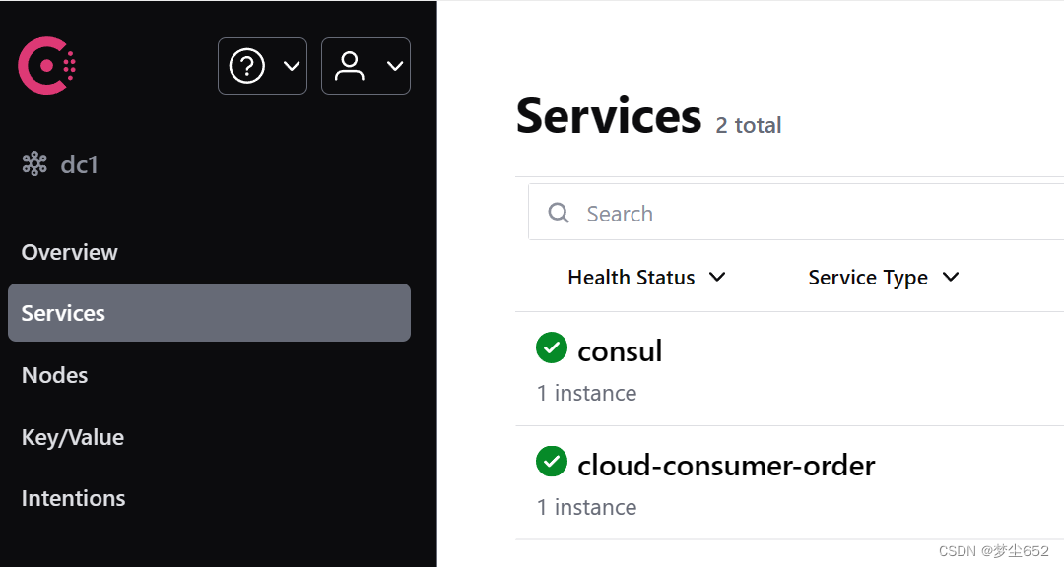Image resolution: width=1064 pixels, height=567 pixels.
Task: Click the Consul logo in the sidebar
Action: (x=45, y=65)
